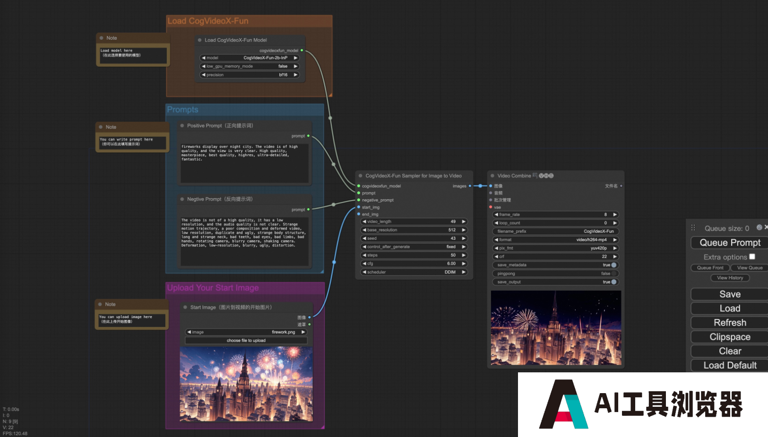Collapse the Note node beside Upload Your Start Image
Viewport: 768px width, 437px height.
click(x=100, y=304)
